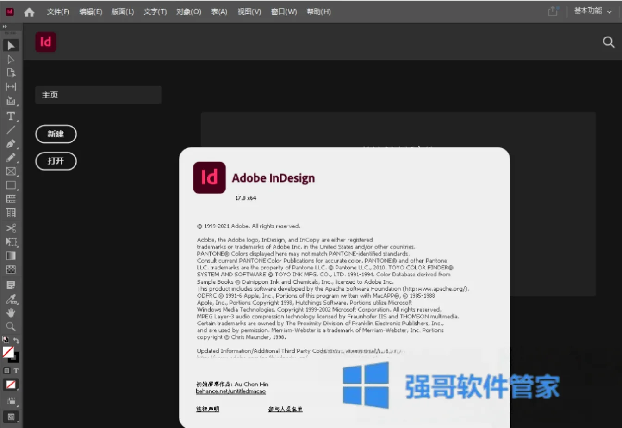Activate the Gap tool
The width and height of the screenshot is (622, 428).
click(x=11, y=86)
